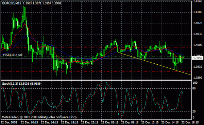Click the stochastic values 63.5036 68.9689

click(x=30, y=84)
